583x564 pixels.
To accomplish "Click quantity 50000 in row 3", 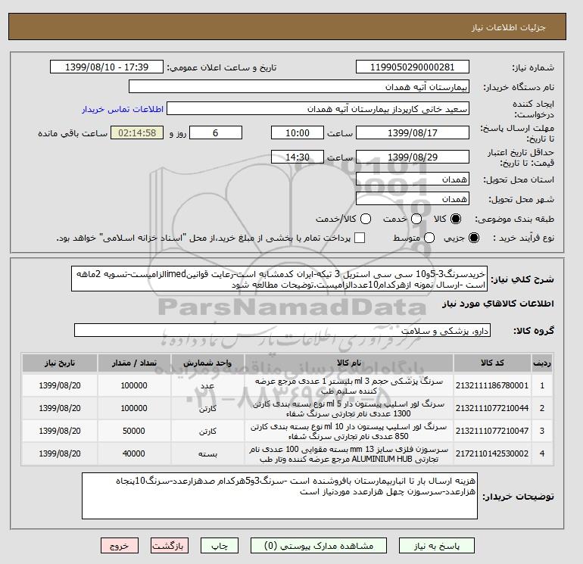I will tap(134, 431).
